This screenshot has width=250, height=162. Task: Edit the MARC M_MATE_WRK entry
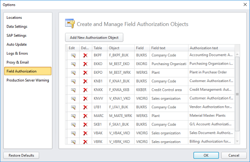click(73, 116)
